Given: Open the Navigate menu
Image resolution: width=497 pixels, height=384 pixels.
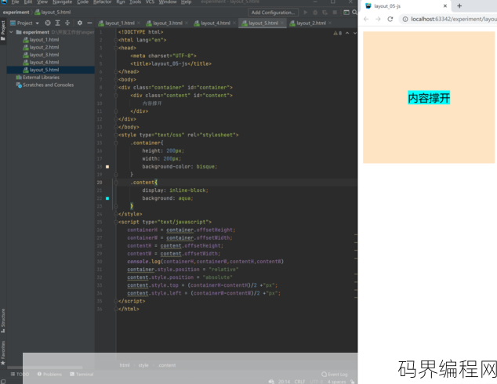Looking at the screenshot, I should point(63,2).
